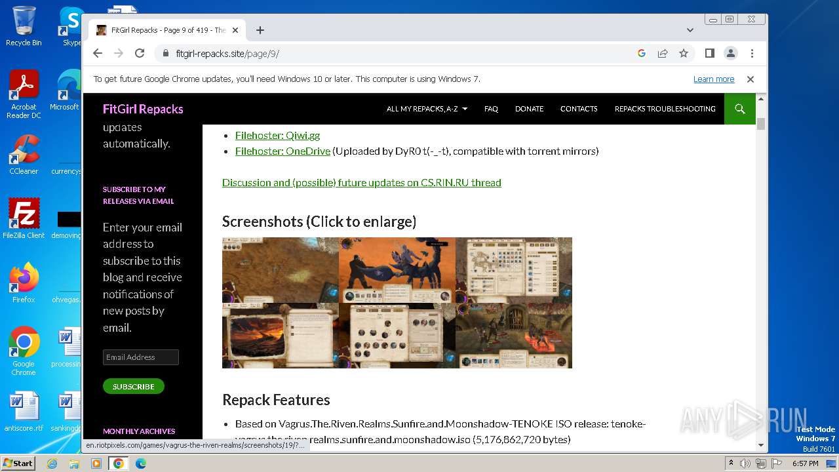This screenshot has width=839, height=472.
Task: Open the Chrome side panel icon
Action: pyautogui.click(x=709, y=53)
